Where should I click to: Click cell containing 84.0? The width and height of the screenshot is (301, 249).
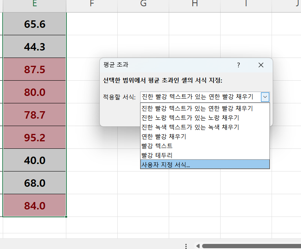[35, 206]
